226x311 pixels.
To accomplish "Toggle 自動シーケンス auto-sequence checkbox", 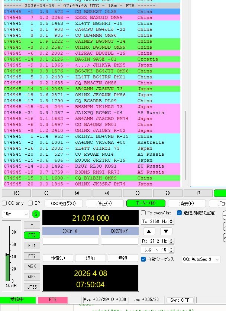I will click(157, 259).
